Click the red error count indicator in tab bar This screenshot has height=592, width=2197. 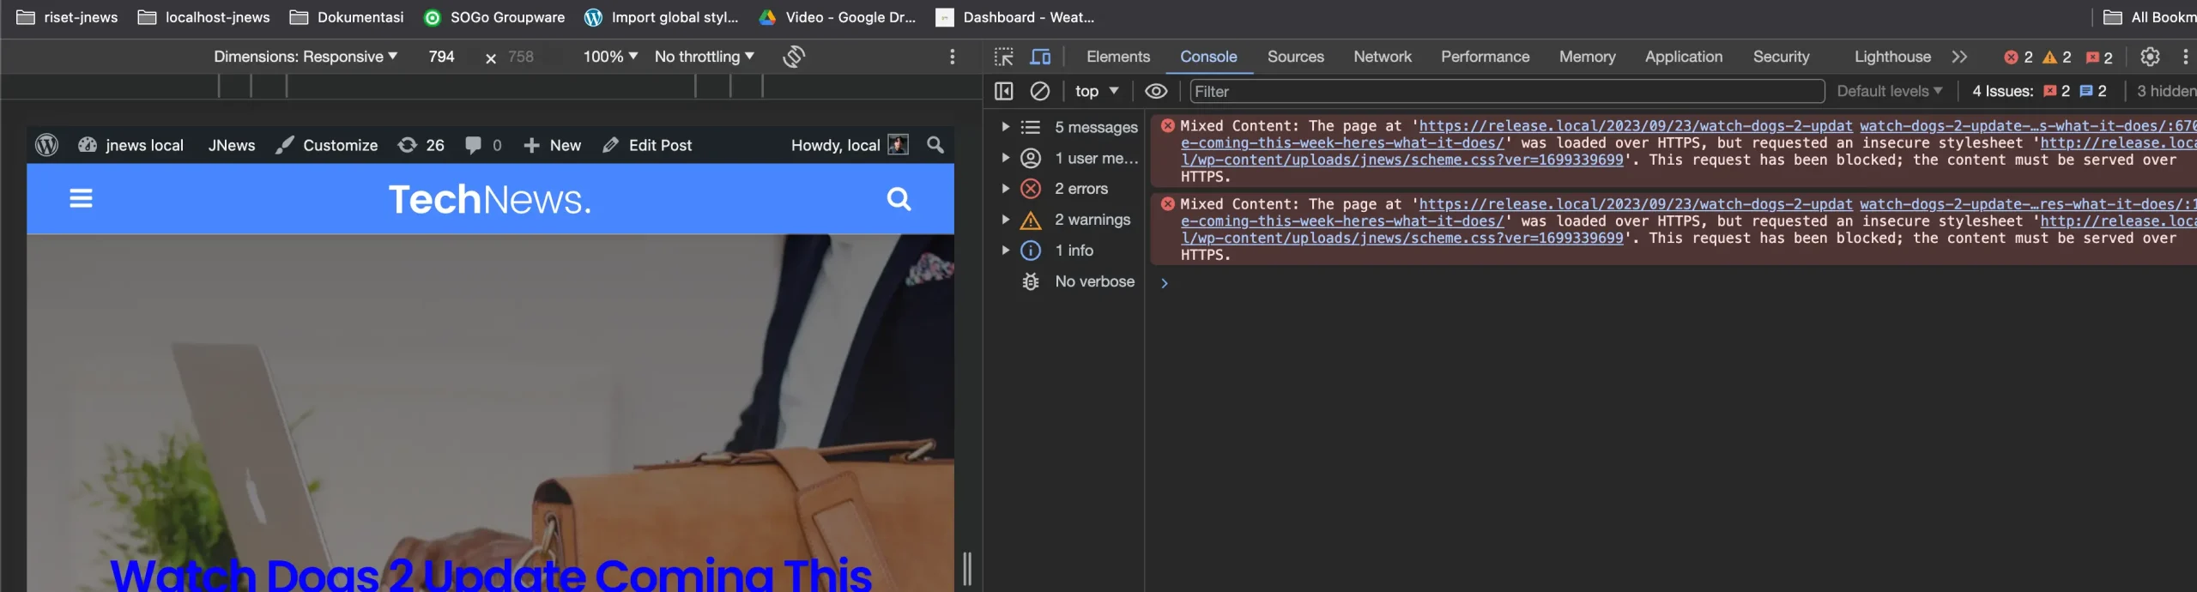pyautogui.click(x=2018, y=57)
